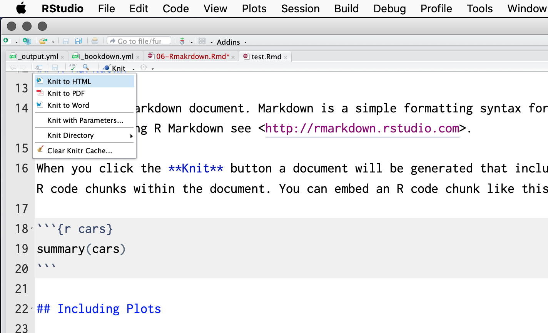Viewport: 548px width, 333px height.
Task: Click the ## Including Plots heading text
Action: (99, 309)
